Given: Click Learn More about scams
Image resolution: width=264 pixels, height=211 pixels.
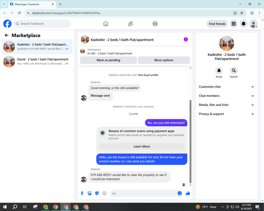Looking at the screenshot, I should (142, 147).
